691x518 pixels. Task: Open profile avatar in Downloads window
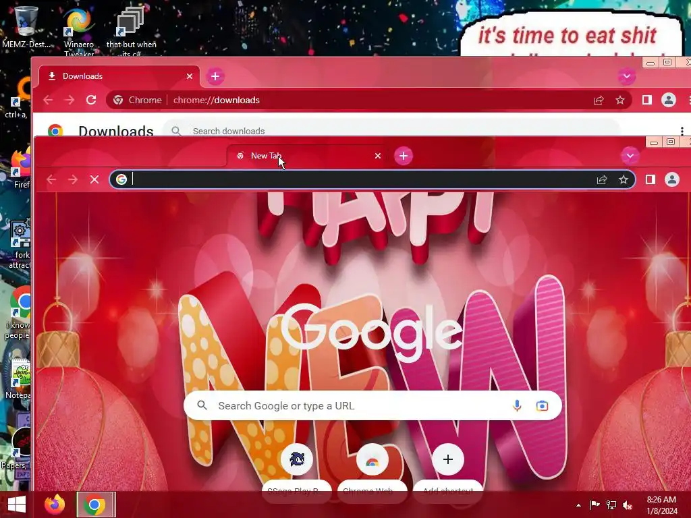(x=669, y=100)
